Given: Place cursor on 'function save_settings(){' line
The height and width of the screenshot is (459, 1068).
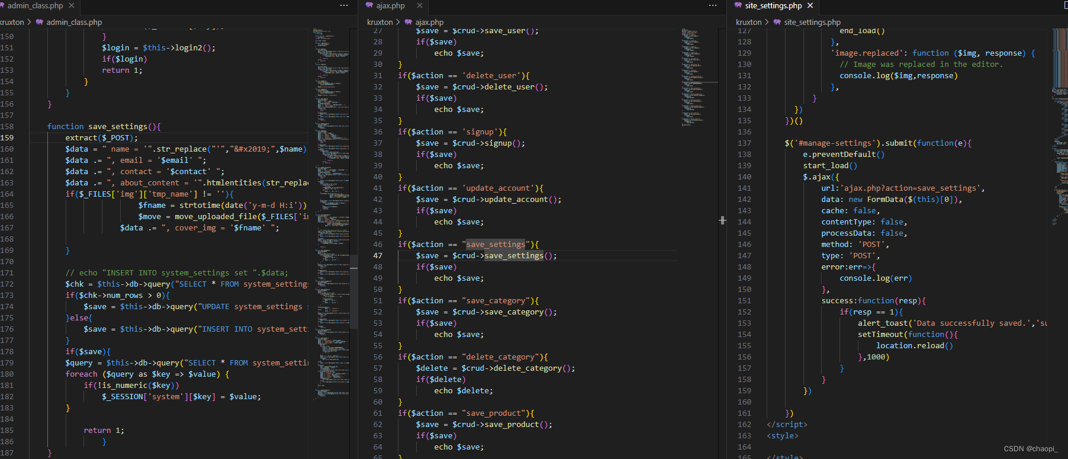Looking at the screenshot, I should pos(104,127).
